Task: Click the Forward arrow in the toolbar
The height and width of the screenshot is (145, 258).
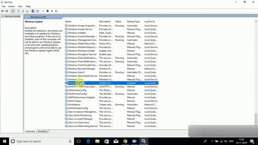Action: [7, 11]
